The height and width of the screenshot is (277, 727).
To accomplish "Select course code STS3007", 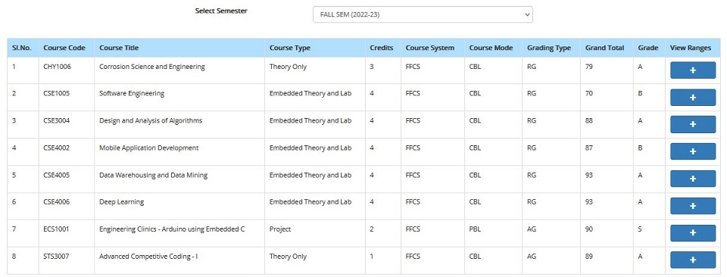I will click(57, 256).
